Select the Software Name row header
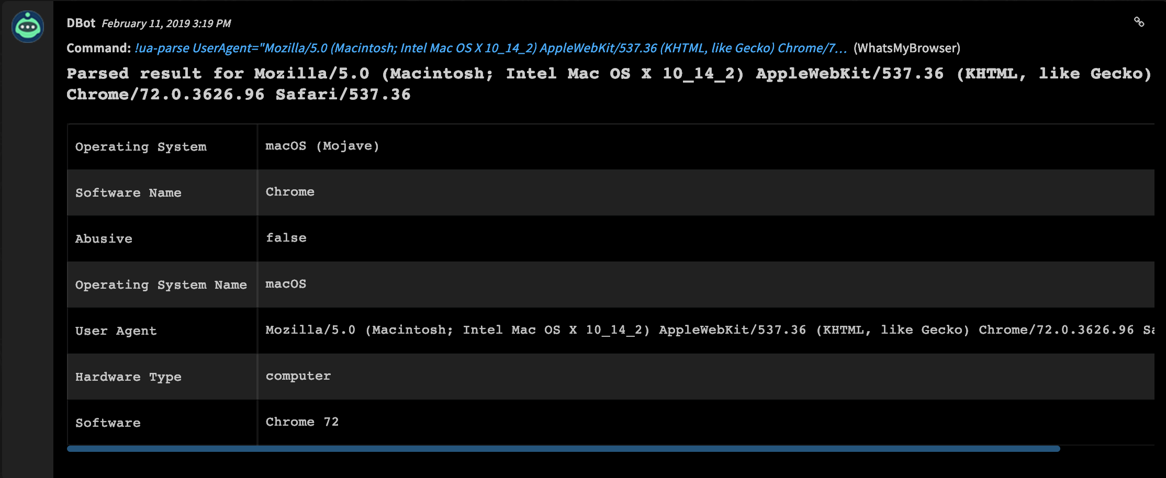This screenshot has height=478, width=1166. [128, 192]
